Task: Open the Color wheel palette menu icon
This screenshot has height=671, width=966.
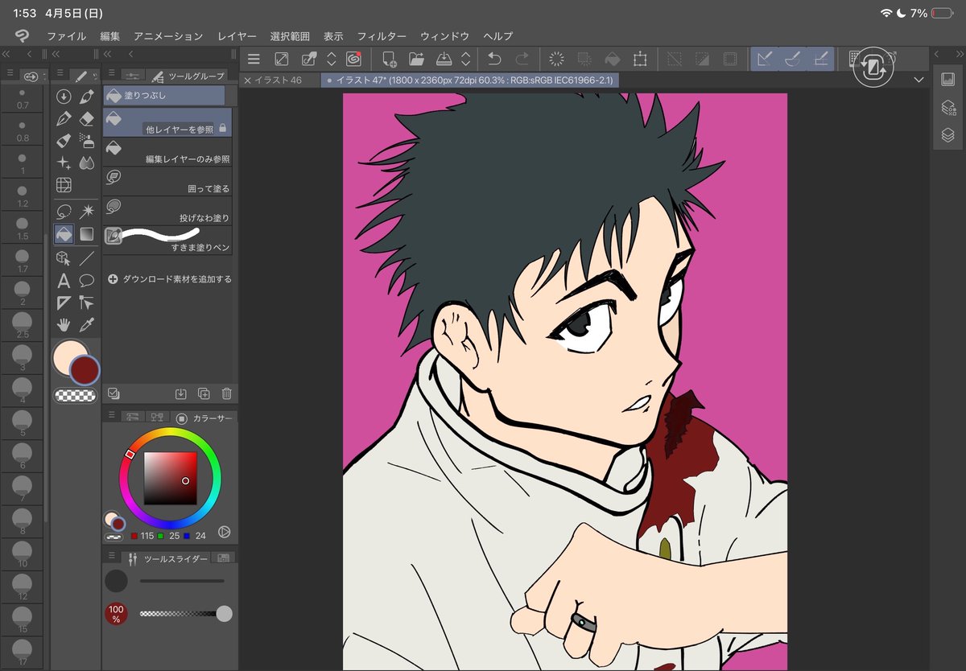Action: click(112, 417)
